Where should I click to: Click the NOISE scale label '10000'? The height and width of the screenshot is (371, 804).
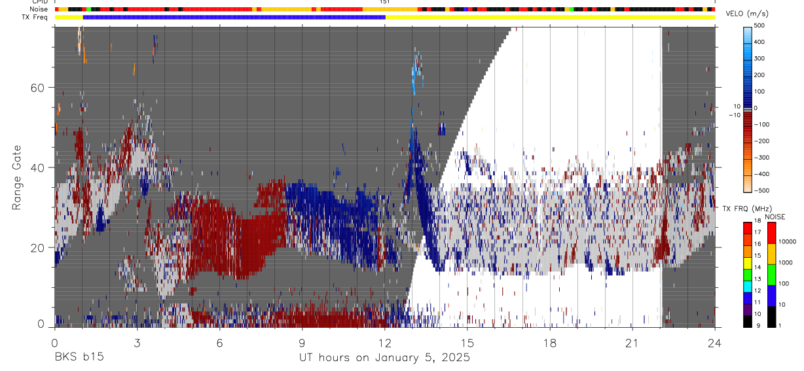[x=788, y=242]
